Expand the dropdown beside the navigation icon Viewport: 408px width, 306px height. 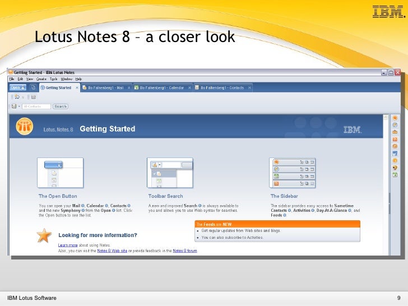pyautogui.click(x=23, y=98)
